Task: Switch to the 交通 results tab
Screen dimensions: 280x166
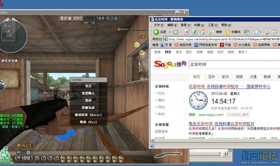Action: (253, 77)
